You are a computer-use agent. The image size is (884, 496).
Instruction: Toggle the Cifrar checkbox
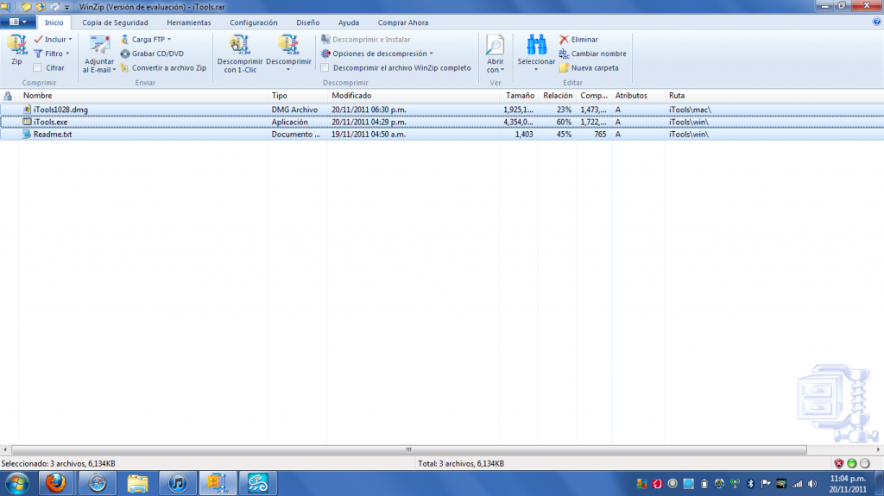[37, 67]
